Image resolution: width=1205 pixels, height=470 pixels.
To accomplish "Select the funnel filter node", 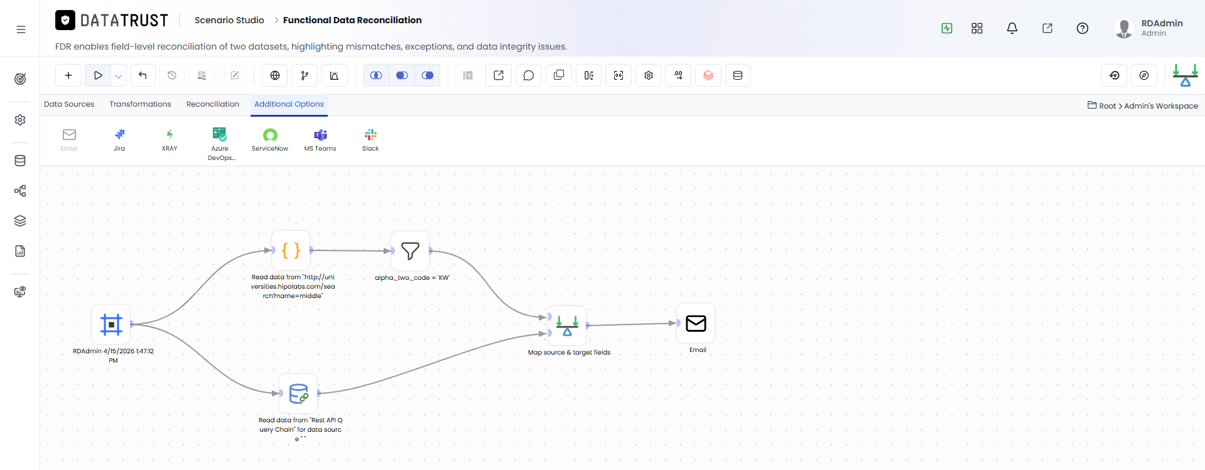I will pyautogui.click(x=410, y=251).
